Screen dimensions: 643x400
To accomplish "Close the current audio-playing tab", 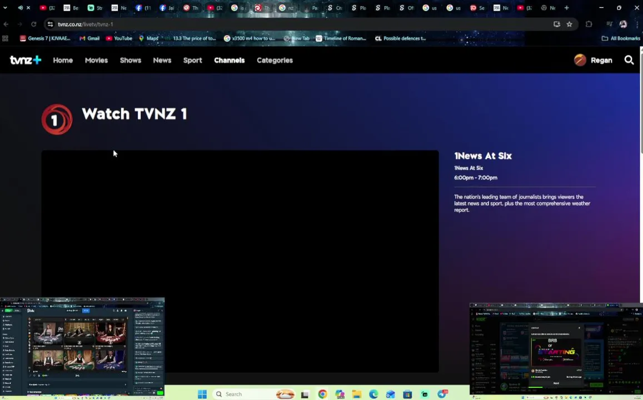I will [28, 7].
